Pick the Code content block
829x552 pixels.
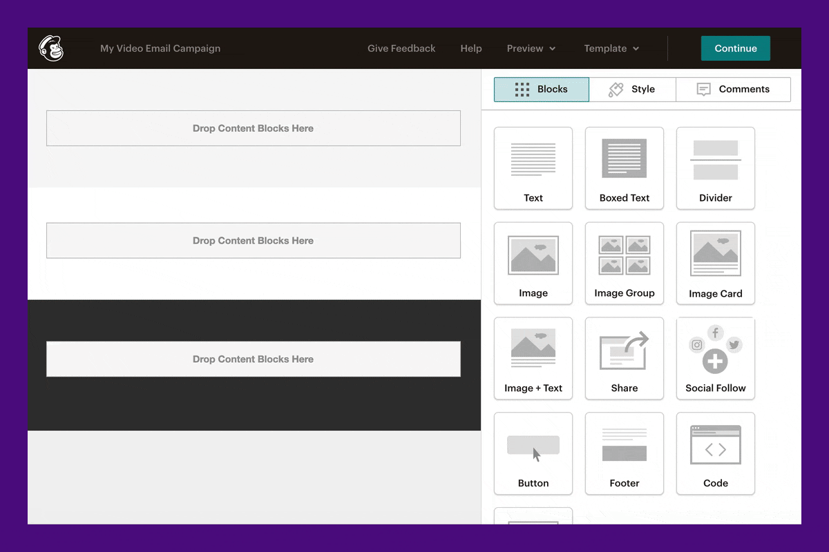[x=716, y=454]
